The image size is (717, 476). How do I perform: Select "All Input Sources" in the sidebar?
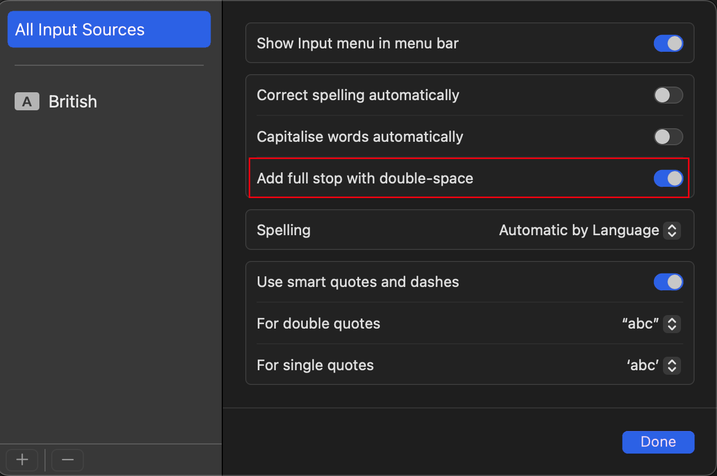(x=109, y=29)
